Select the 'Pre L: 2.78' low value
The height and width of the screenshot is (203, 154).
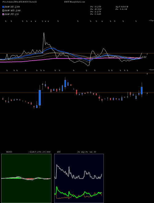(96, 12)
